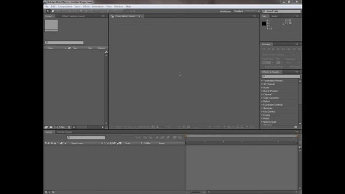Open the File menu
Screen dimensions: 345x194
click(46, 6)
